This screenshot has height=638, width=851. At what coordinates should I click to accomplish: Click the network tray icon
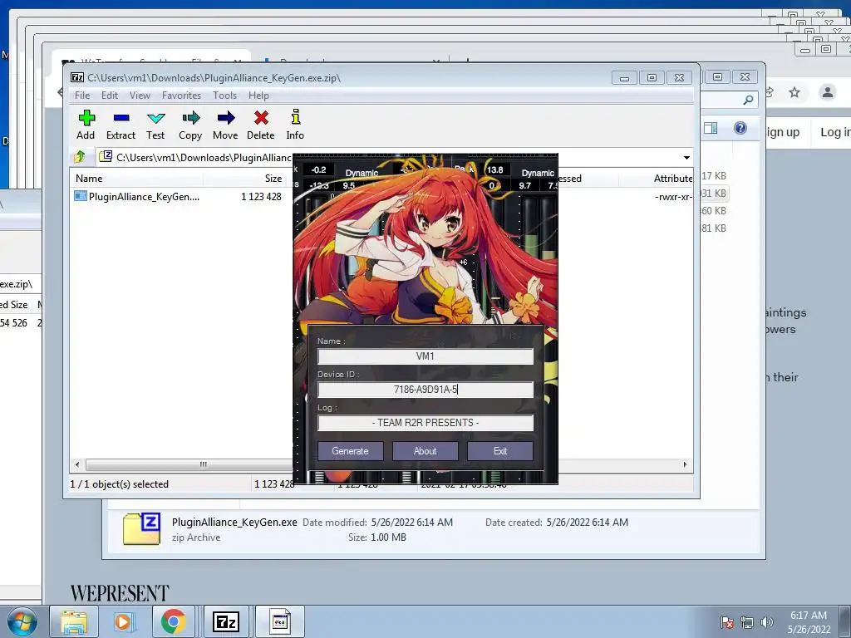click(747, 622)
